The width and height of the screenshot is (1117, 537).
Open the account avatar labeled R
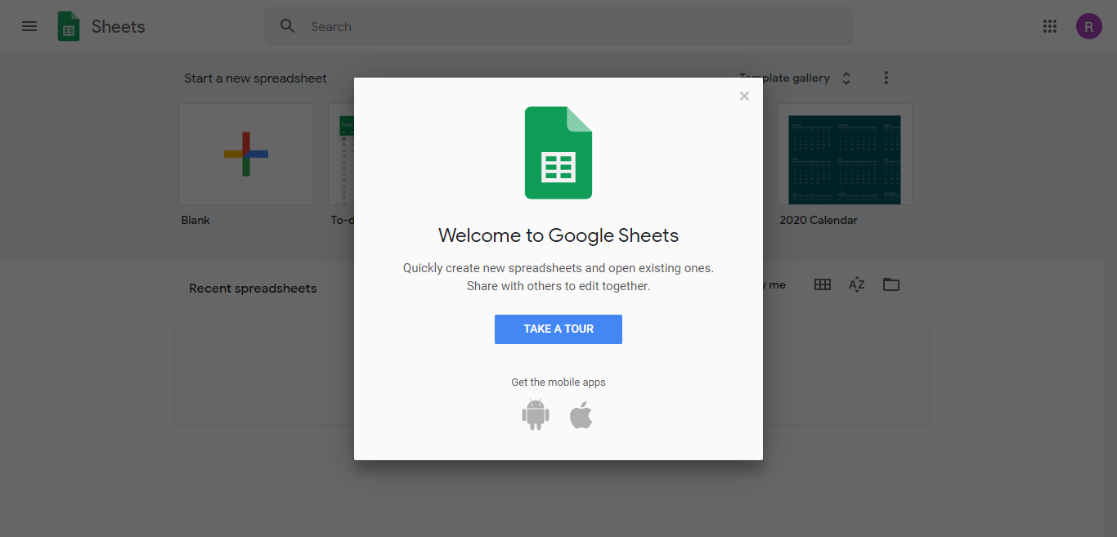point(1088,26)
